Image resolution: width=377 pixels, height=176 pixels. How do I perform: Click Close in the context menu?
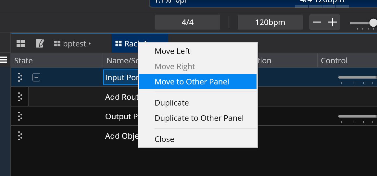pyautogui.click(x=164, y=139)
